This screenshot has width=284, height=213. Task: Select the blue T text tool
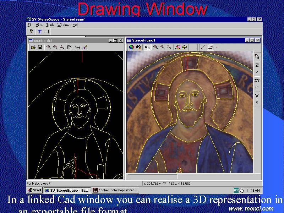(39, 32)
